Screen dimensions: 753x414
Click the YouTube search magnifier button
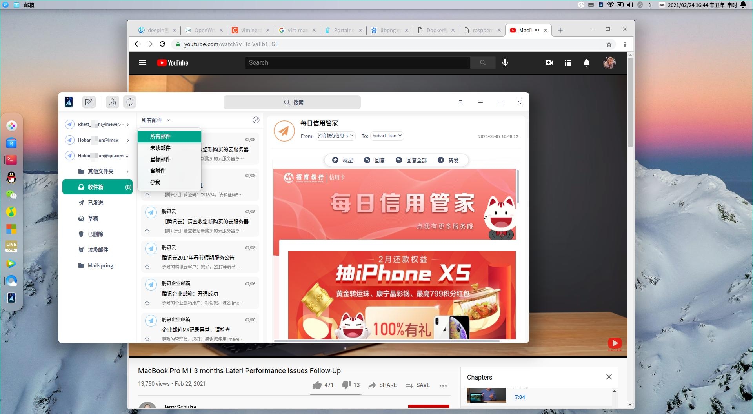tap(483, 63)
